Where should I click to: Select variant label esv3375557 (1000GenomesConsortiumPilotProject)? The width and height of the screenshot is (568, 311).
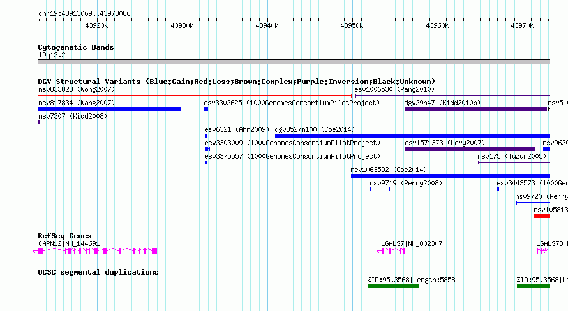(292, 156)
